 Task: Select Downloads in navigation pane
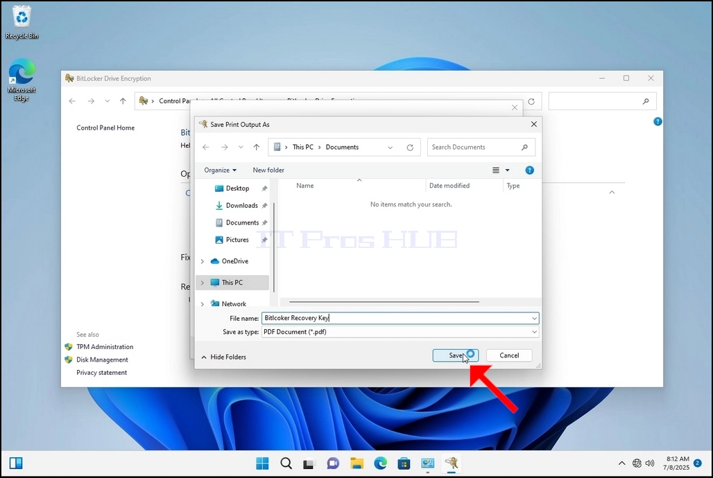(241, 205)
